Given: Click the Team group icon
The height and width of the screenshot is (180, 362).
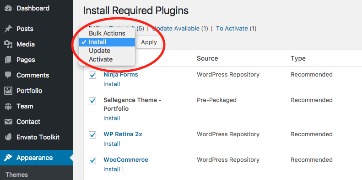Looking at the screenshot, I should 8,106.
